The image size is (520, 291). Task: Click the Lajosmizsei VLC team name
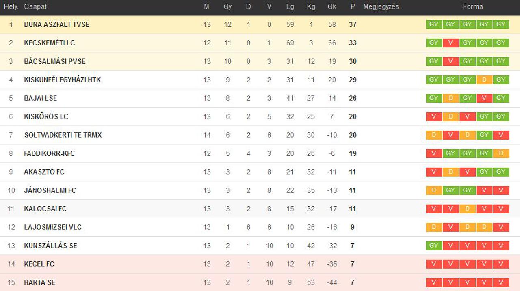(53, 227)
